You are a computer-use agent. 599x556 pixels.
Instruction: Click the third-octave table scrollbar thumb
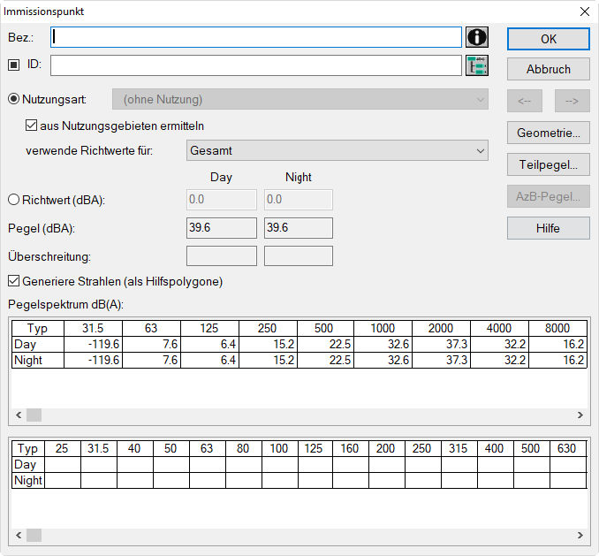point(34,535)
